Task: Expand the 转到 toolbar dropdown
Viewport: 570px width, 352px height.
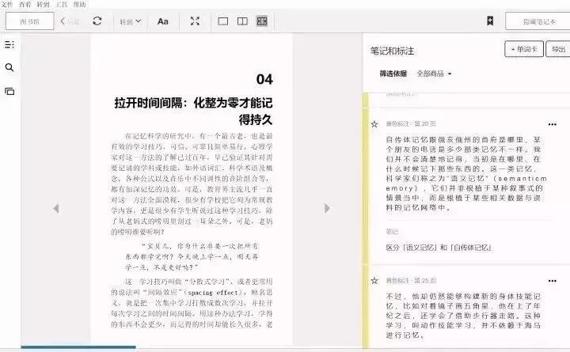Action: click(130, 21)
